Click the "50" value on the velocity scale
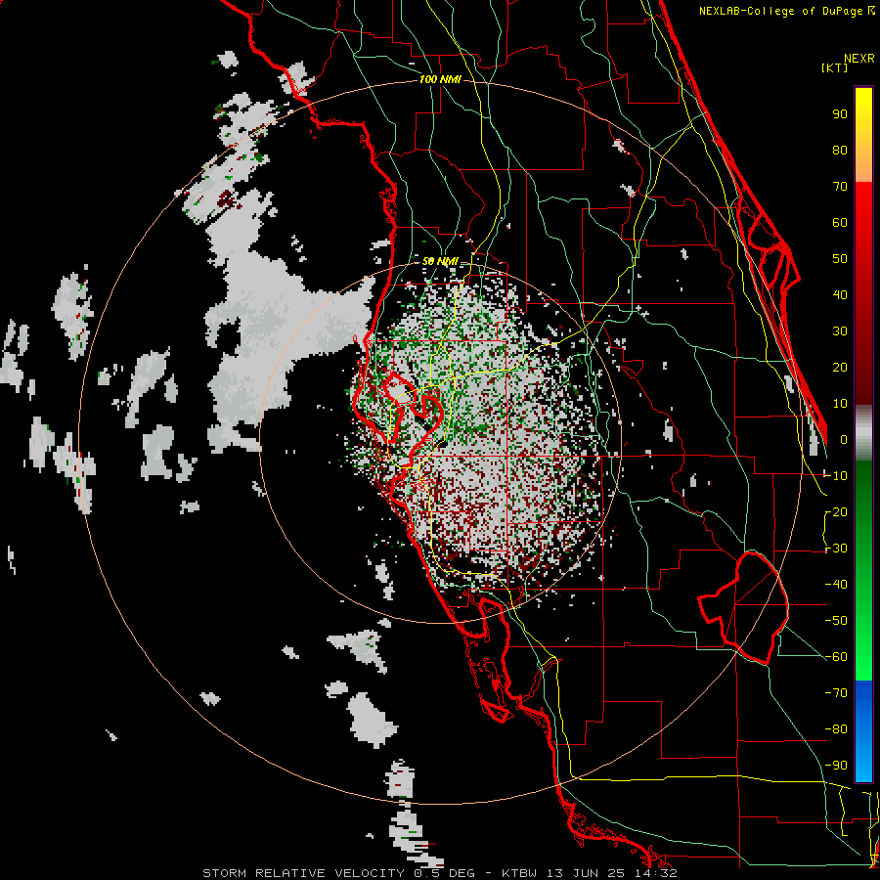This screenshot has height=880, width=880. [x=840, y=259]
